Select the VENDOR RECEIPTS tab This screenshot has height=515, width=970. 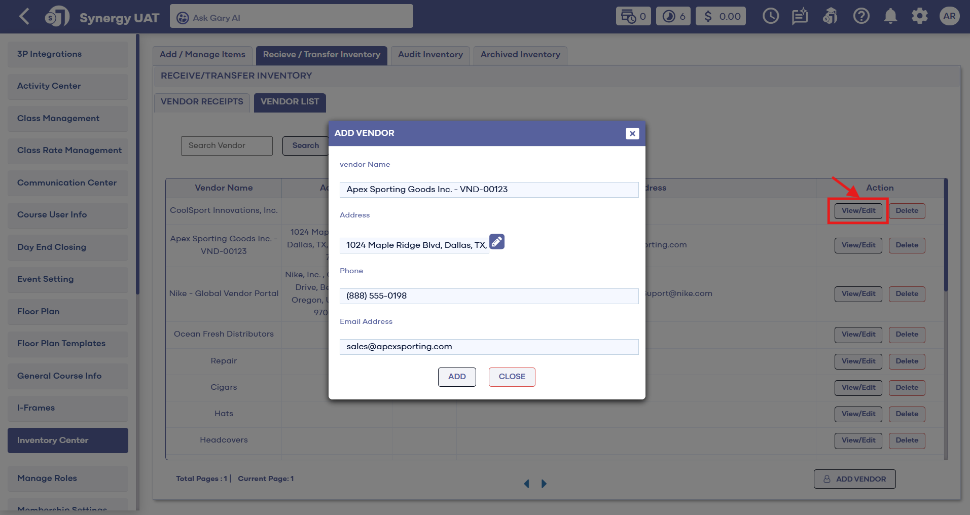coord(202,102)
